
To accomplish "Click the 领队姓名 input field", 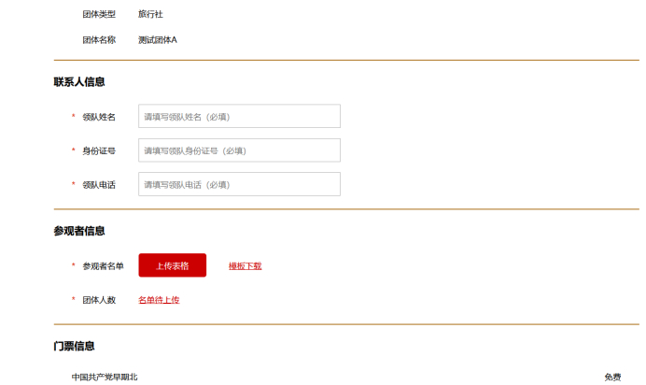I will click(x=239, y=117).
